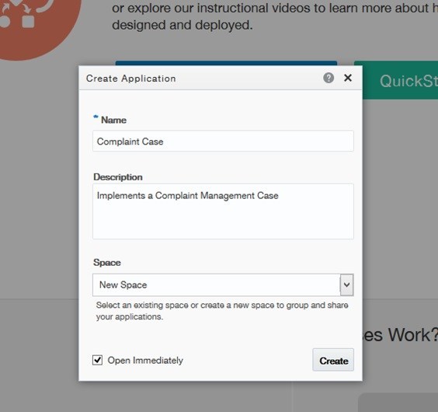Click the Description field label

(x=118, y=177)
